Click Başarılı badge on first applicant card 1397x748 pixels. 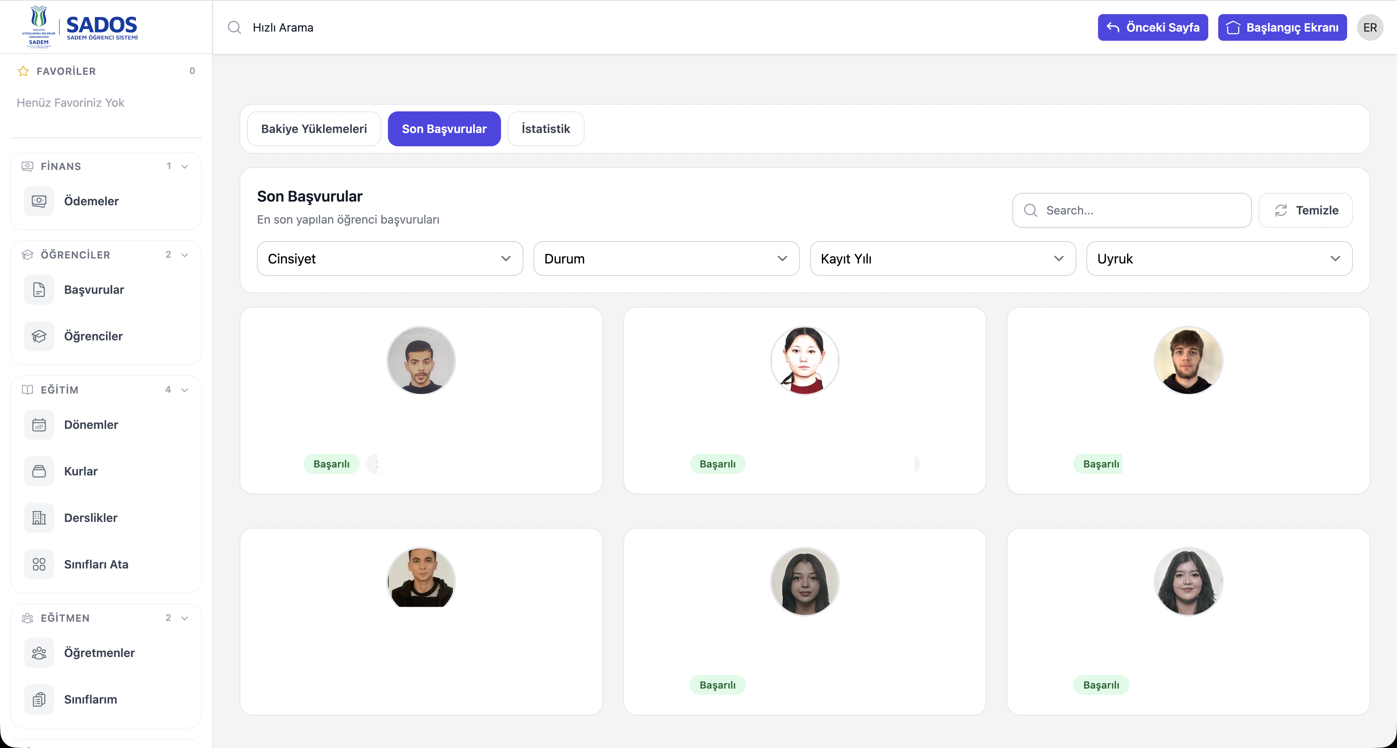coord(331,464)
